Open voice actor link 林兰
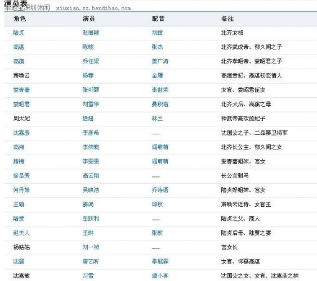This screenshot has height=281, width=317. (157, 119)
